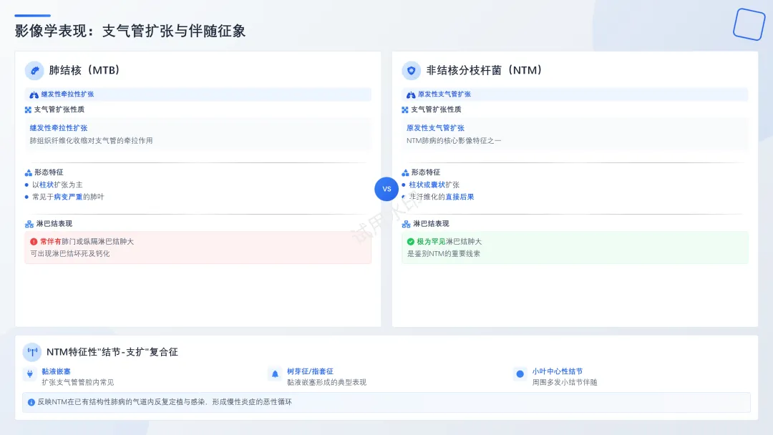Click the plug icon beside 黏液嵌塞
The height and width of the screenshot is (435, 773).
[x=29, y=374]
